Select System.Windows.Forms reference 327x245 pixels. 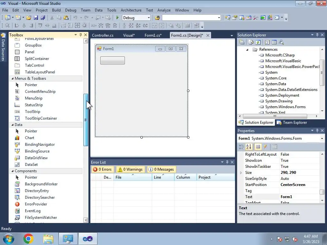285,107
